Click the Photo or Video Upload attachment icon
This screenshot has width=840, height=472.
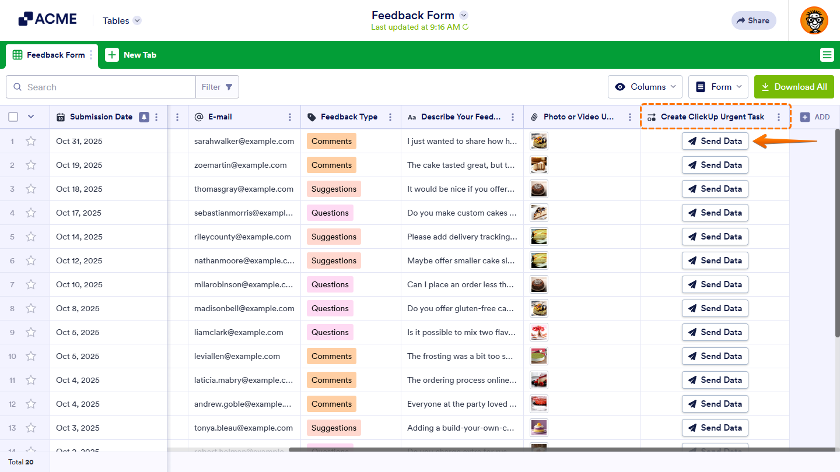534,117
